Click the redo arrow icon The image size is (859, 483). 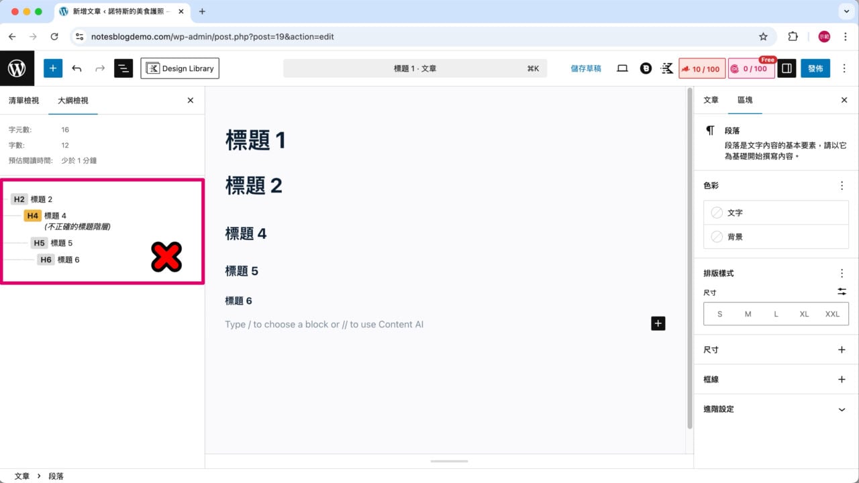tap(99, 68)
